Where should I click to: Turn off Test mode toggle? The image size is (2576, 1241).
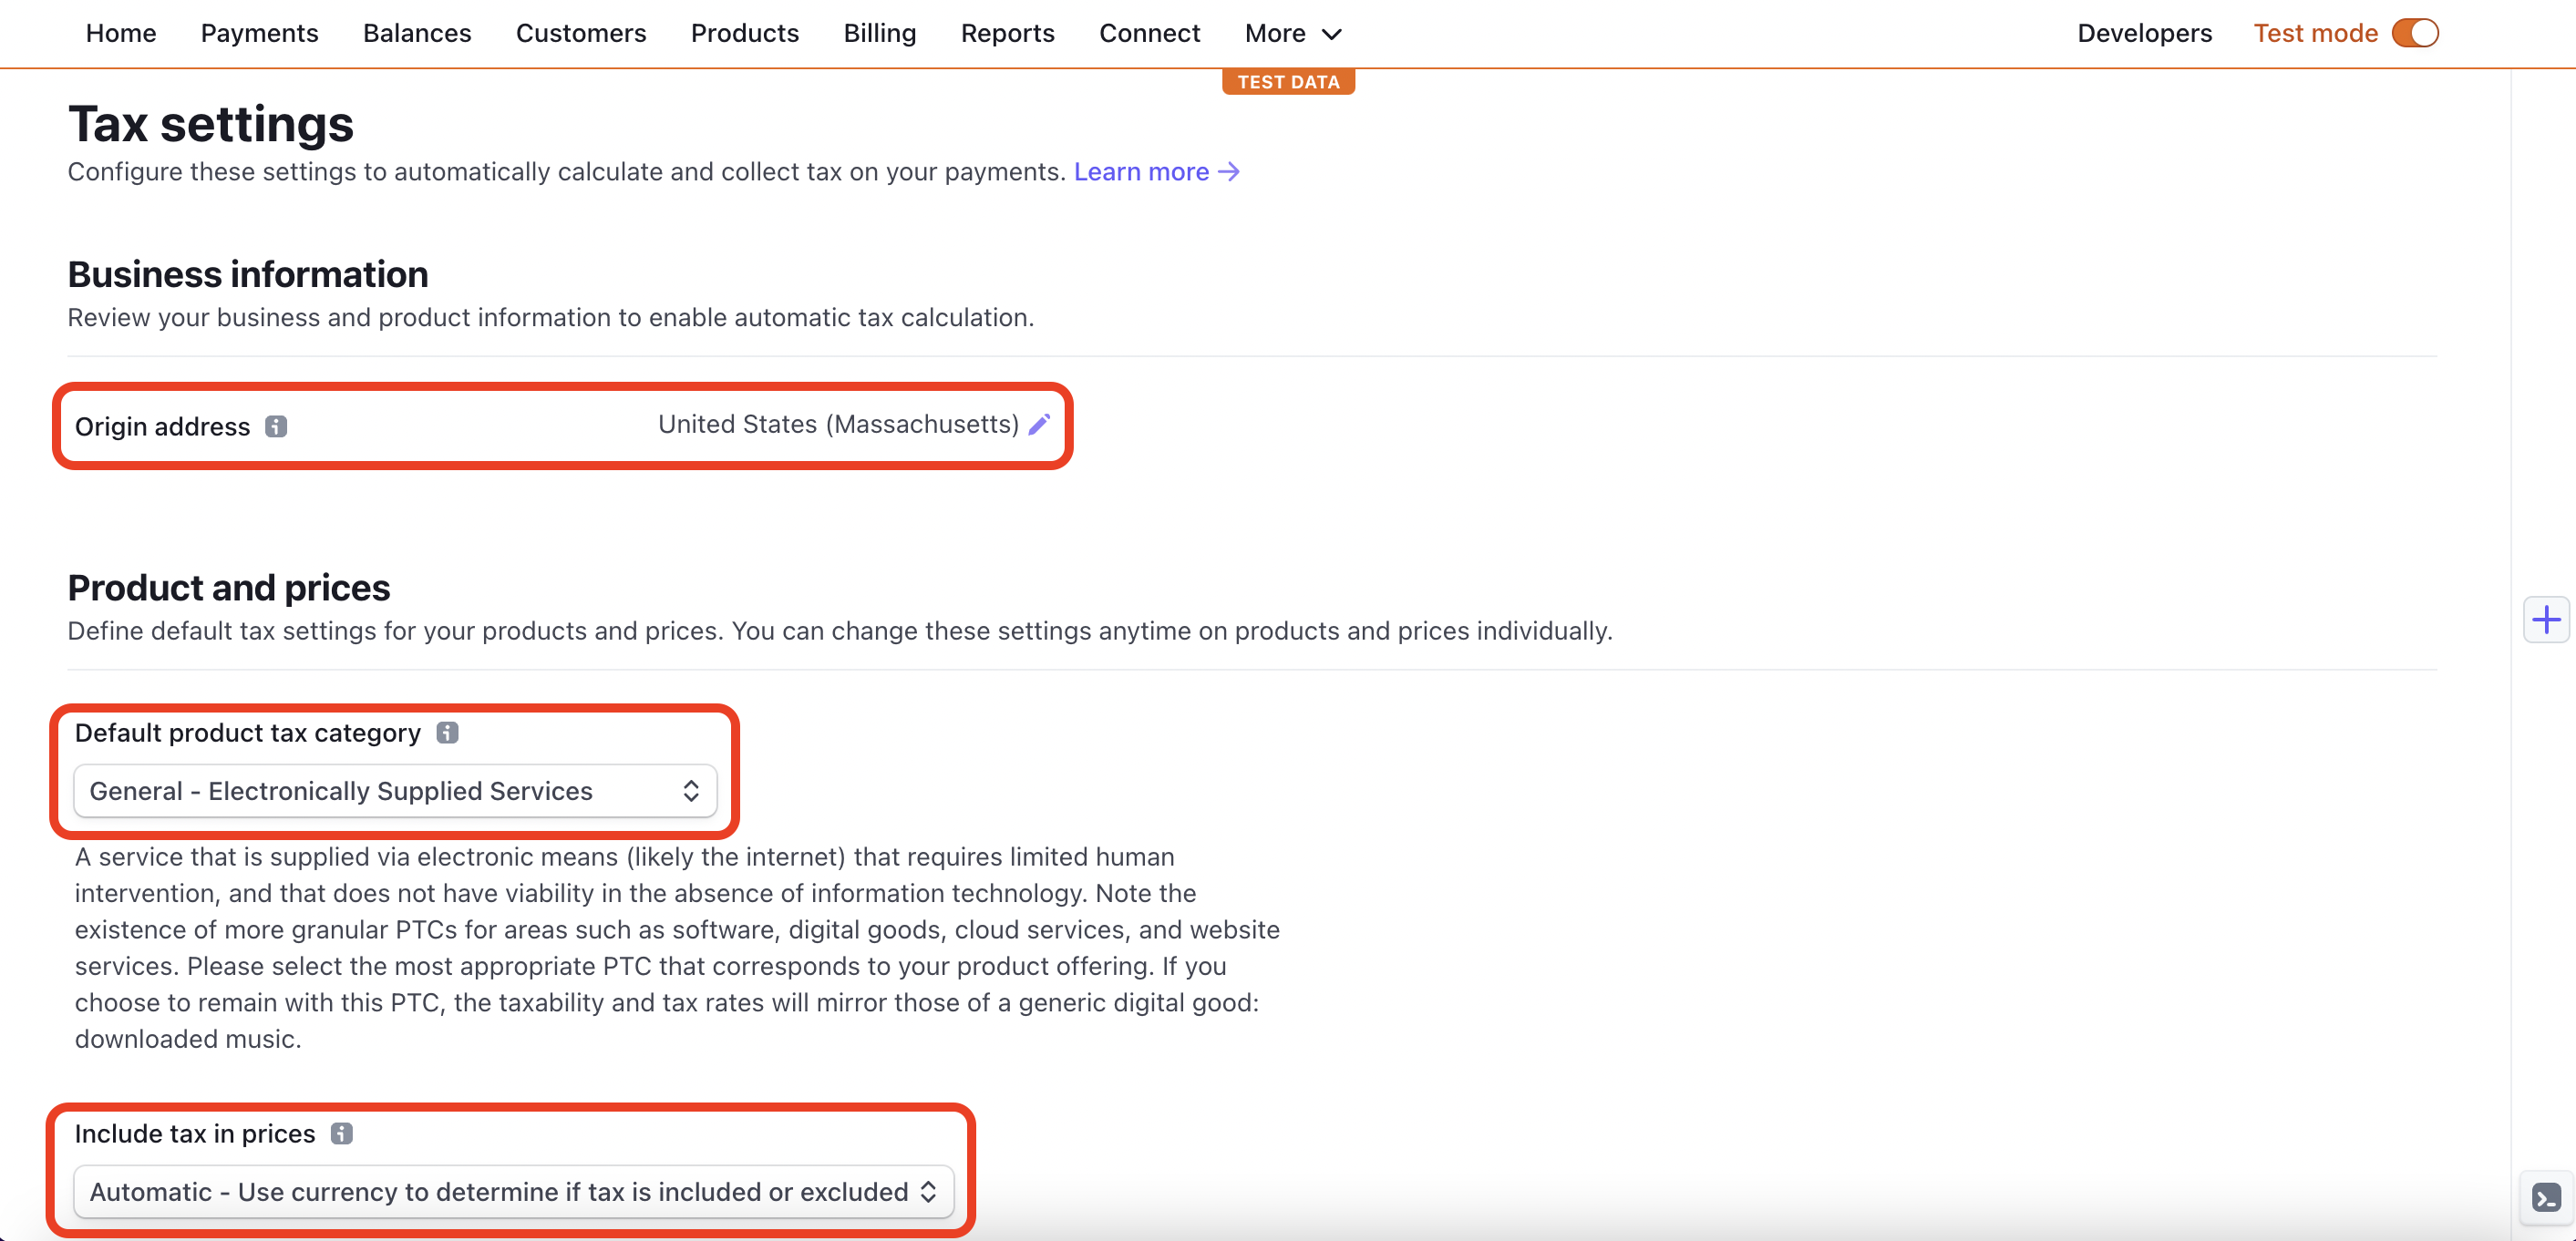click(2415, 33)
